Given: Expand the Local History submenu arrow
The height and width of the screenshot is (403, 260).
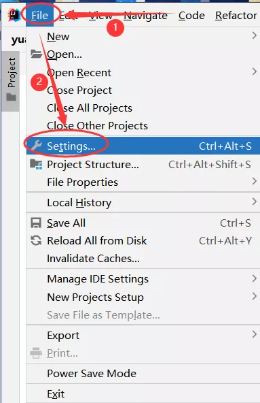Looking at the screenshot, I should pyautogui.click(x=254, y=201).
